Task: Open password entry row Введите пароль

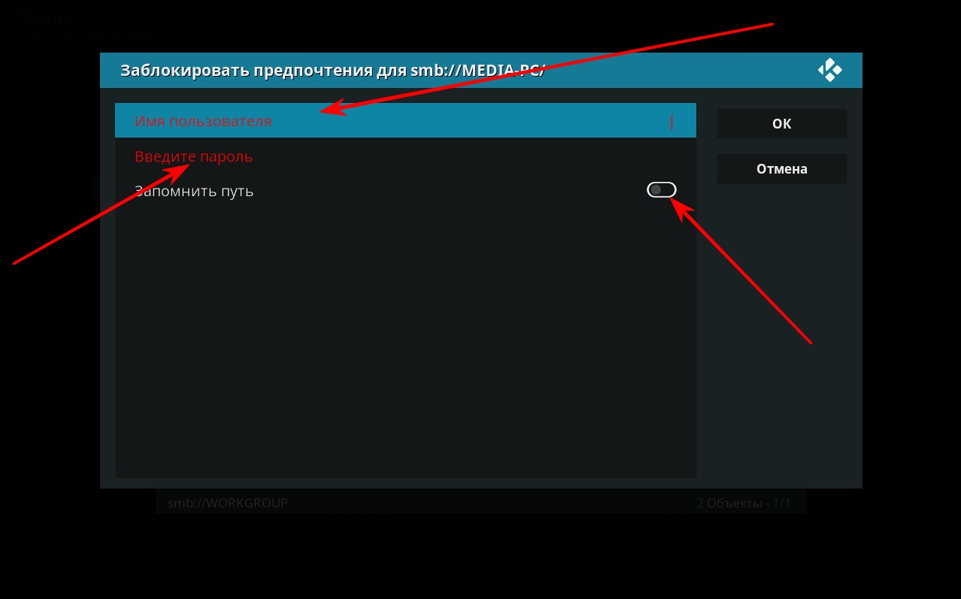Action: pos(405,156)
